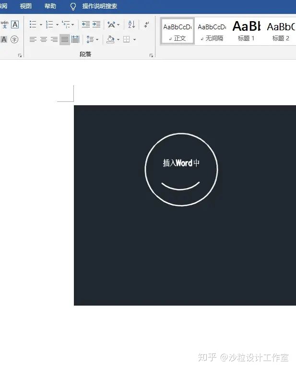Open Paragraph settings dialog launcher

tap(151, 55)
